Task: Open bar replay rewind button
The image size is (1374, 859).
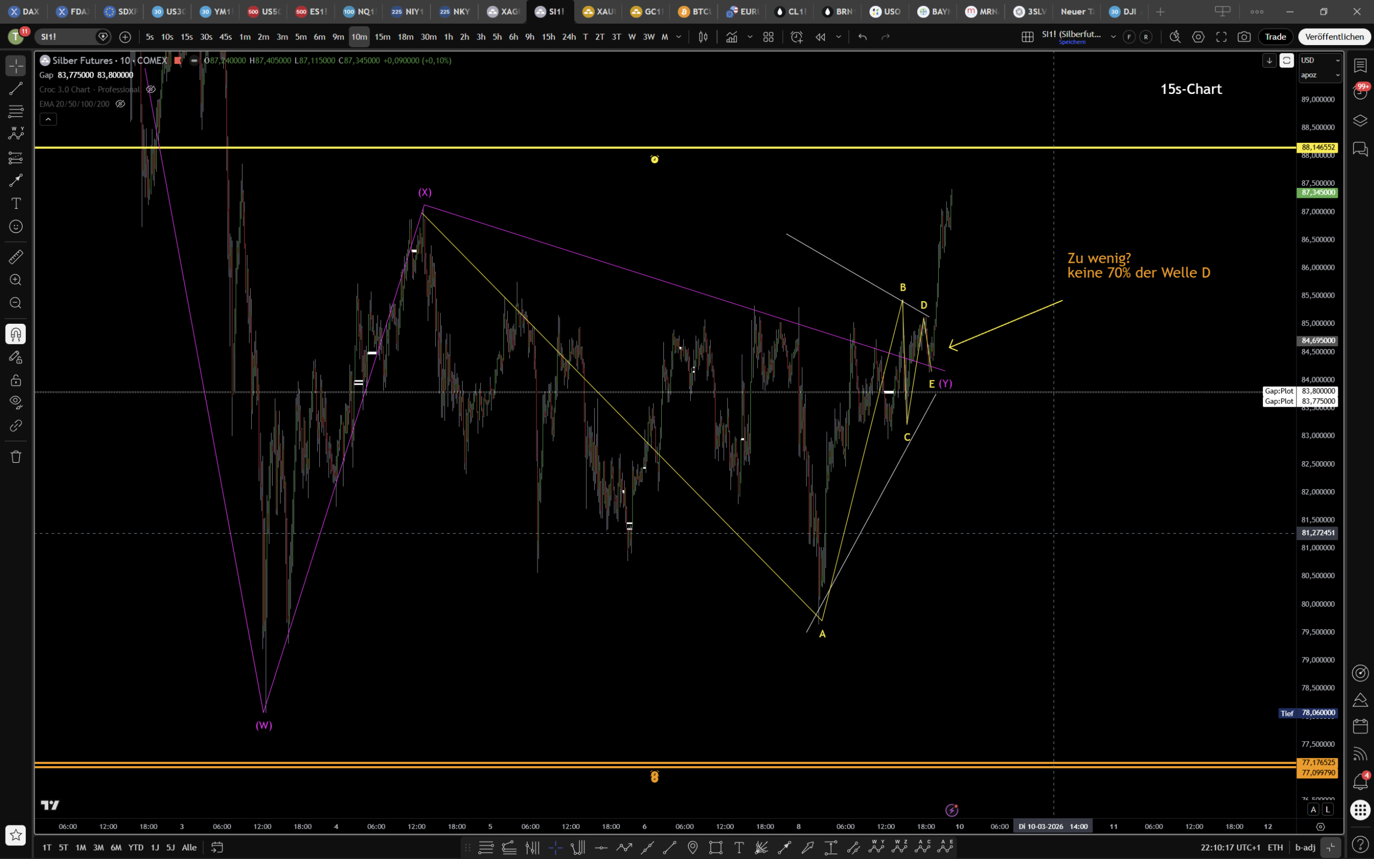Action: [820, 37]
